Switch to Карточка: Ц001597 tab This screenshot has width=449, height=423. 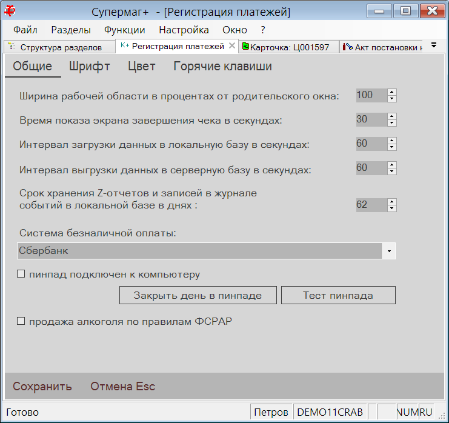pyautogui.click(x=289, y=47)
